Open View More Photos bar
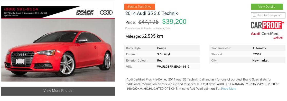 (x=58, y=91)
